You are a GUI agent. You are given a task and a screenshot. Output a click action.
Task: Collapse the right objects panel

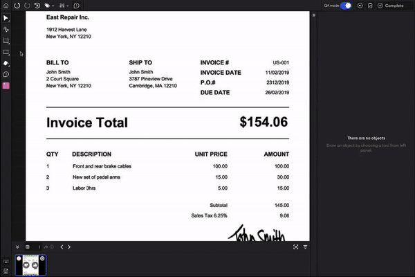click(x=313, y=15)
